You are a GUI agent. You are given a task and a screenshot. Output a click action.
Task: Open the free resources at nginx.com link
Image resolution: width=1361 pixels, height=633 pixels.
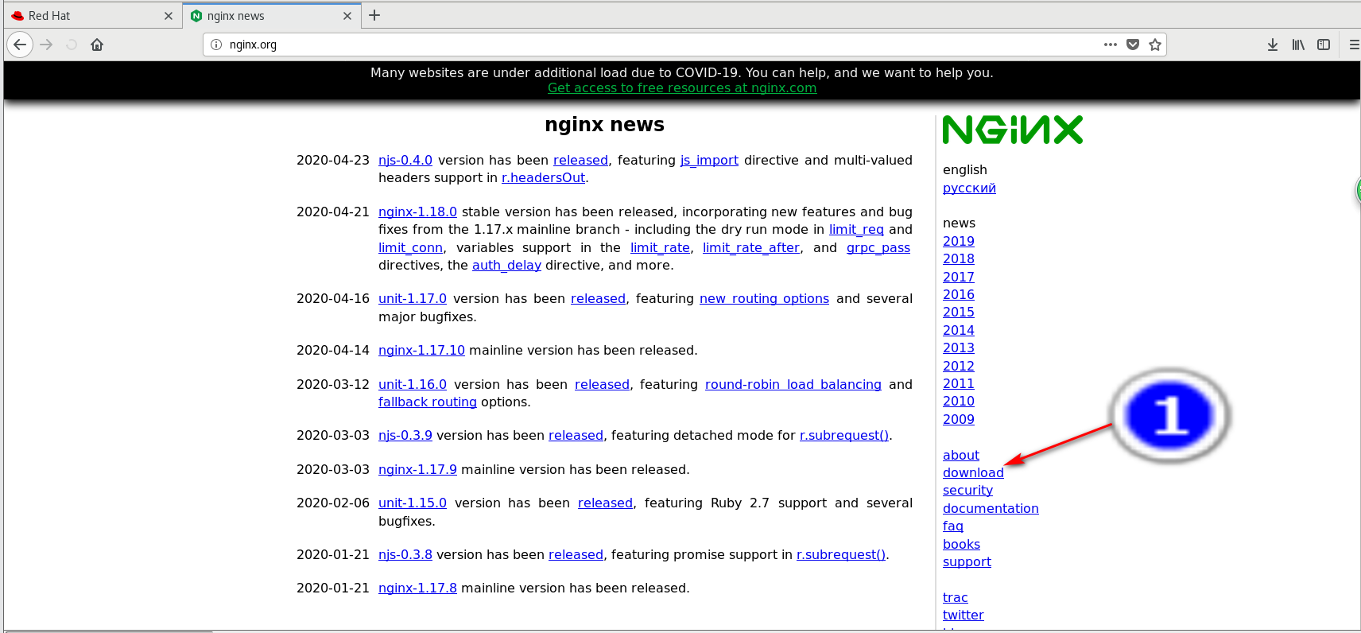coord(682,88)
